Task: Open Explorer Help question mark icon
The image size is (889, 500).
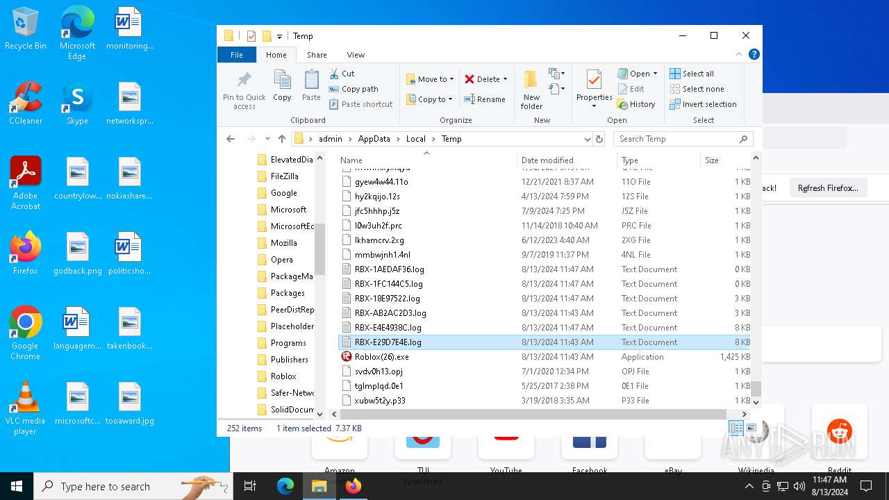Action: click(x=754, y=54)
